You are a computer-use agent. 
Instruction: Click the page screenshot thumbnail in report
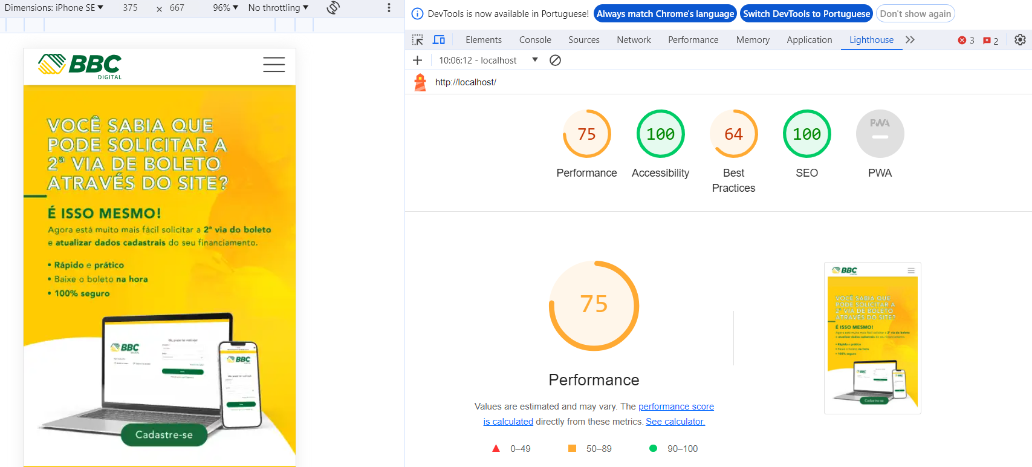coord(872,338)
